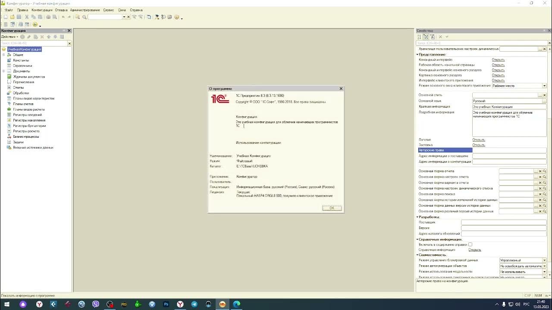Viewport: 552px width, 310px height.
Task: Open the 'Справка' menu
Action: tap(136, 10)
